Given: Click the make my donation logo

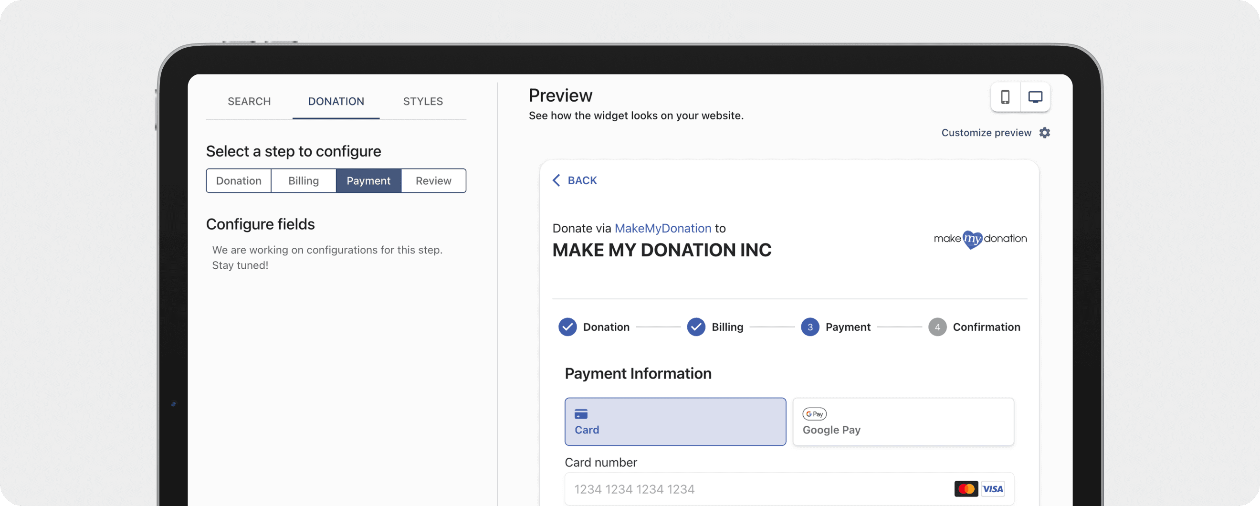Looking at the screenshot, I should (x=980, y=239).
